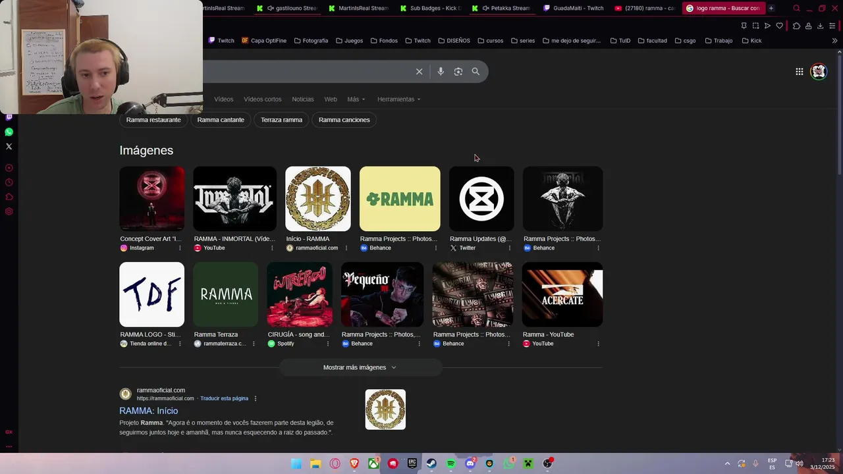Select Ramma restaurante suggestion chip
The width and height of the screenshot is (843, 474).
click(x=153, y=120)
